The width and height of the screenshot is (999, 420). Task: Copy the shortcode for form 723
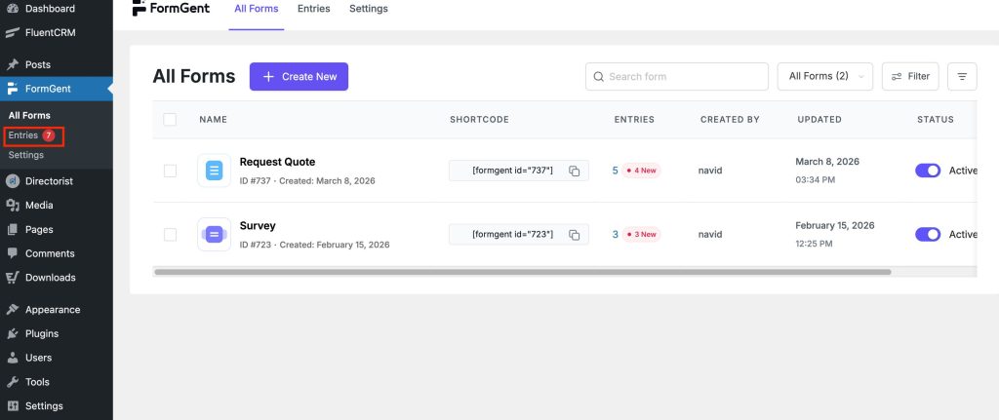tap(574, 235)
